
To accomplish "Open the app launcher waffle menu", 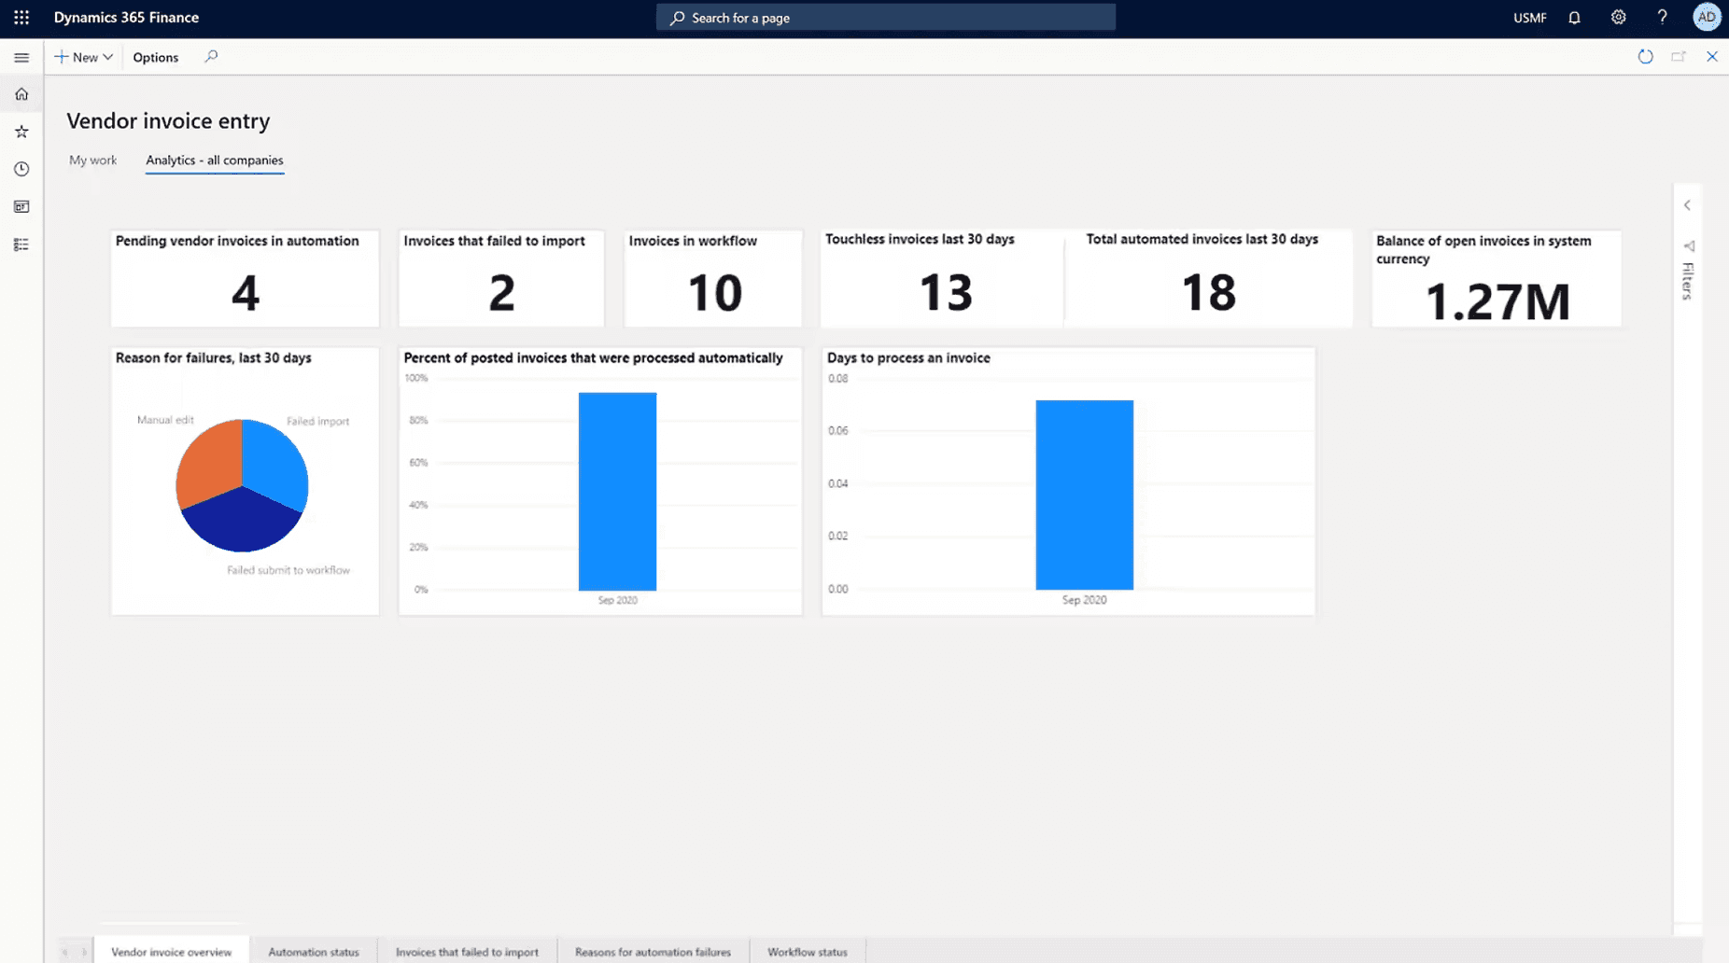I will click(x=21, y=18).
